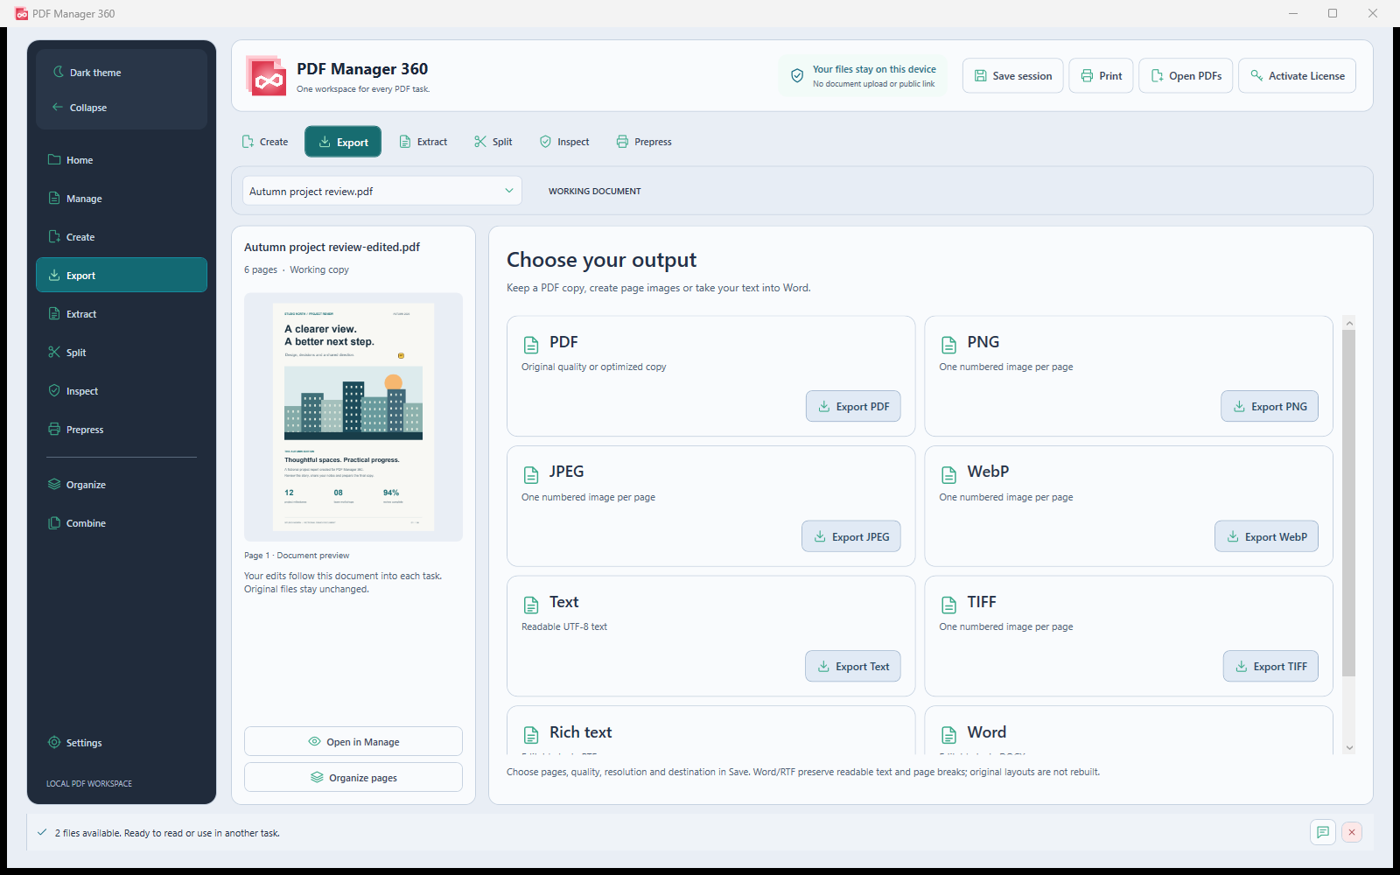Open Prepress in the sidebar

pos(122,430)
